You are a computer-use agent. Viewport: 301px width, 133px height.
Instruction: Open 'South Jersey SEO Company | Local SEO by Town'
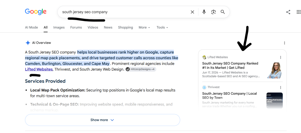click(x=229, y=96)
